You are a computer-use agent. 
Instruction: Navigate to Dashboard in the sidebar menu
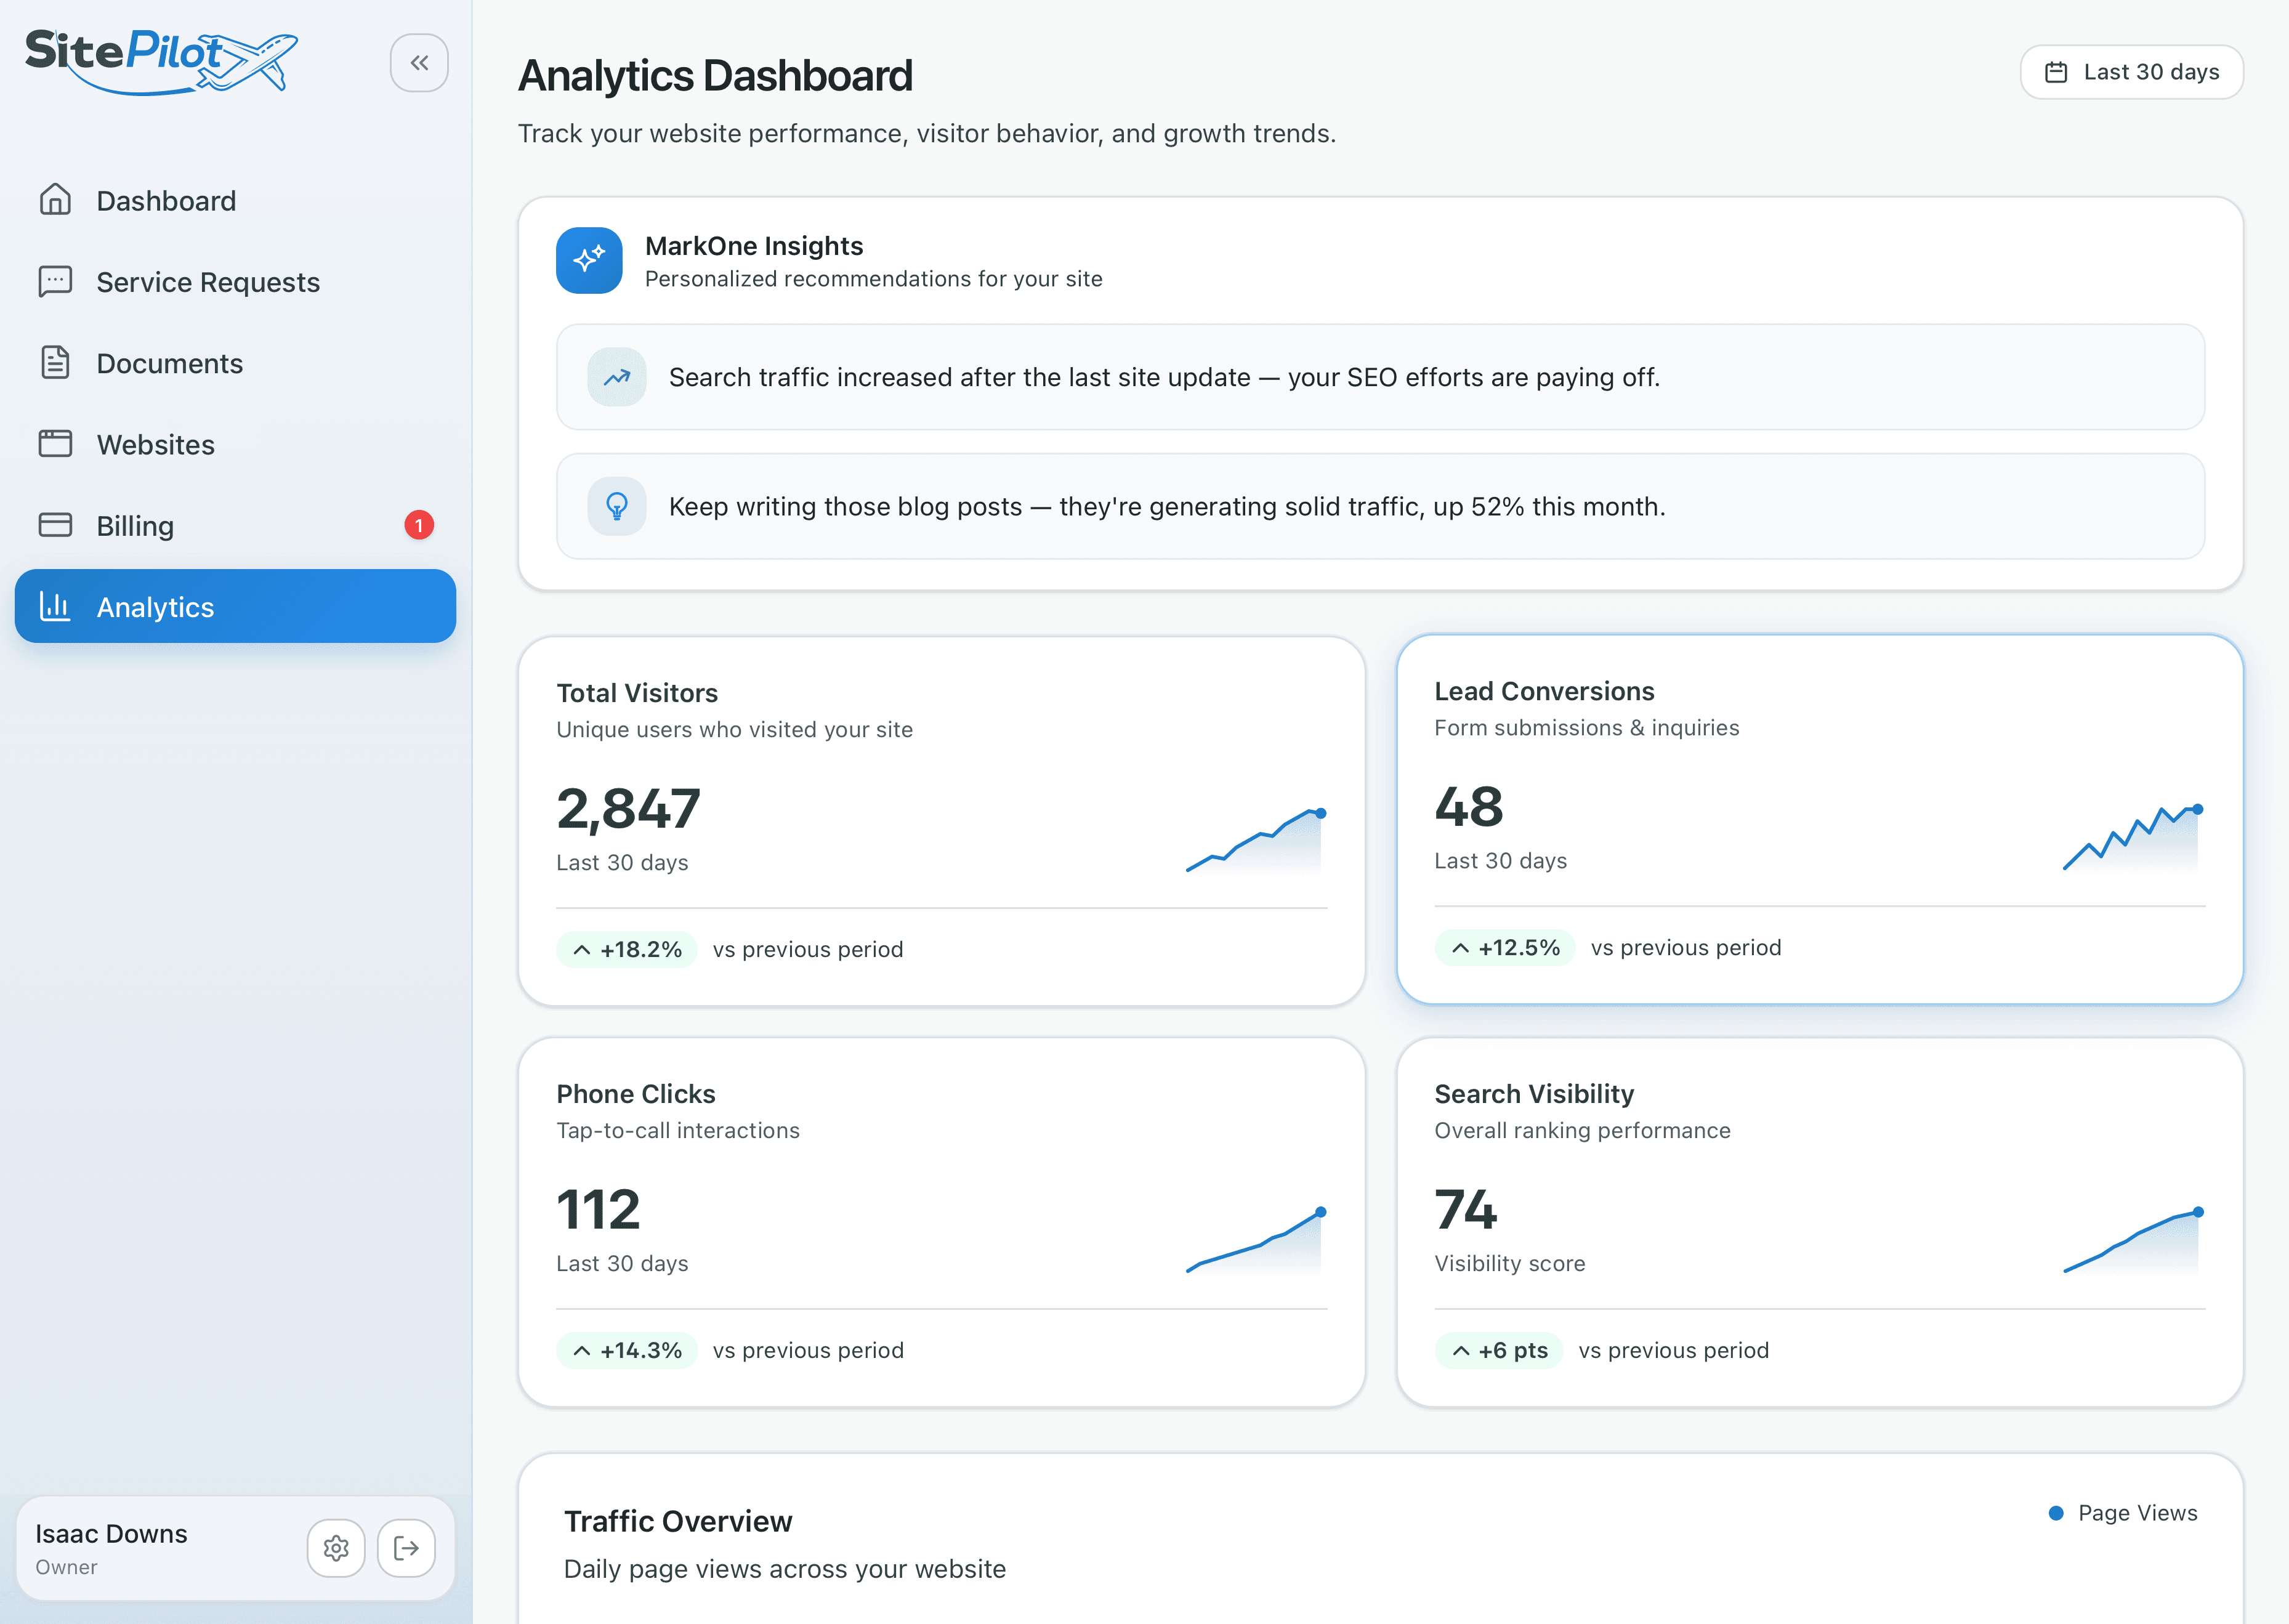point(166,200)
